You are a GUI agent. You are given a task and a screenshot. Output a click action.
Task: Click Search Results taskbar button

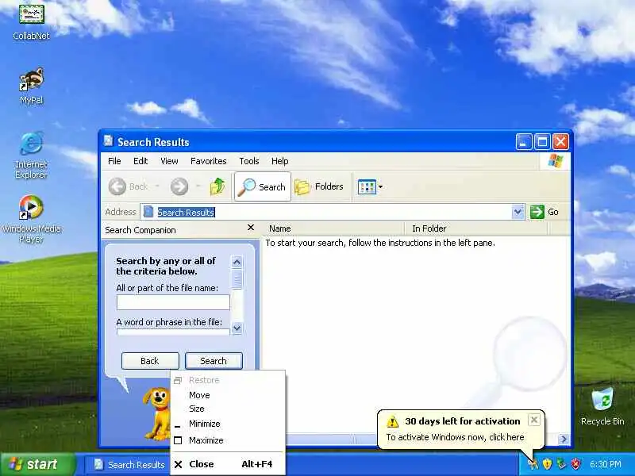point(128,465)
